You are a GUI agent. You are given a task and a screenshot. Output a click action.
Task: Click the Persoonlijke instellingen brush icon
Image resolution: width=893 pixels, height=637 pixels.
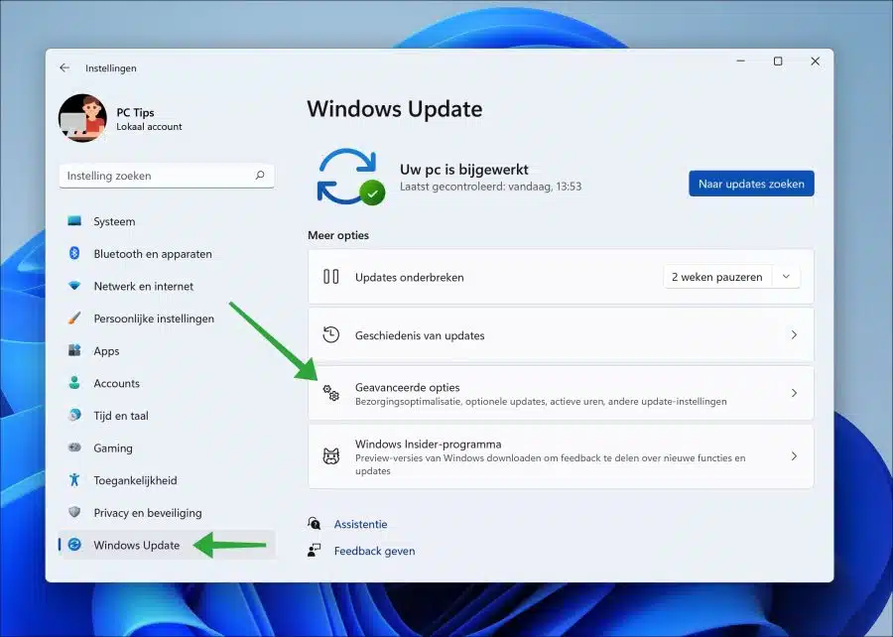click(x=74, y=318)
